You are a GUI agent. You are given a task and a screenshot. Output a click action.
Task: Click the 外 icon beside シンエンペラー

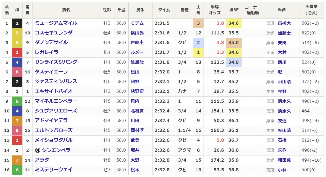click(38, 150)
